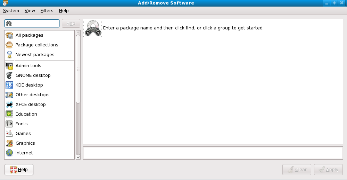Screen dimensions: 347x180
Task: Click the binoculars icon in search box
Action: [9, 24]
